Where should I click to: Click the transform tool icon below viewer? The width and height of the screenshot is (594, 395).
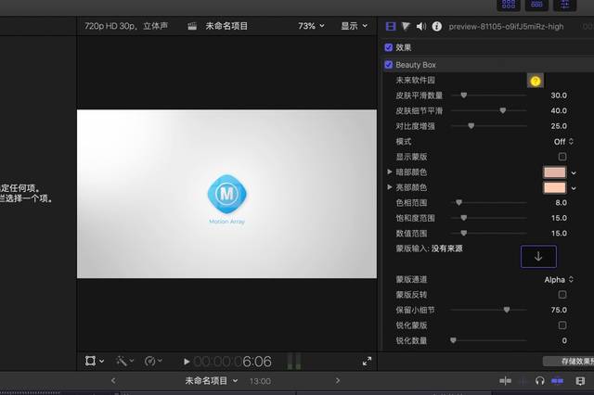coord(90,361)
